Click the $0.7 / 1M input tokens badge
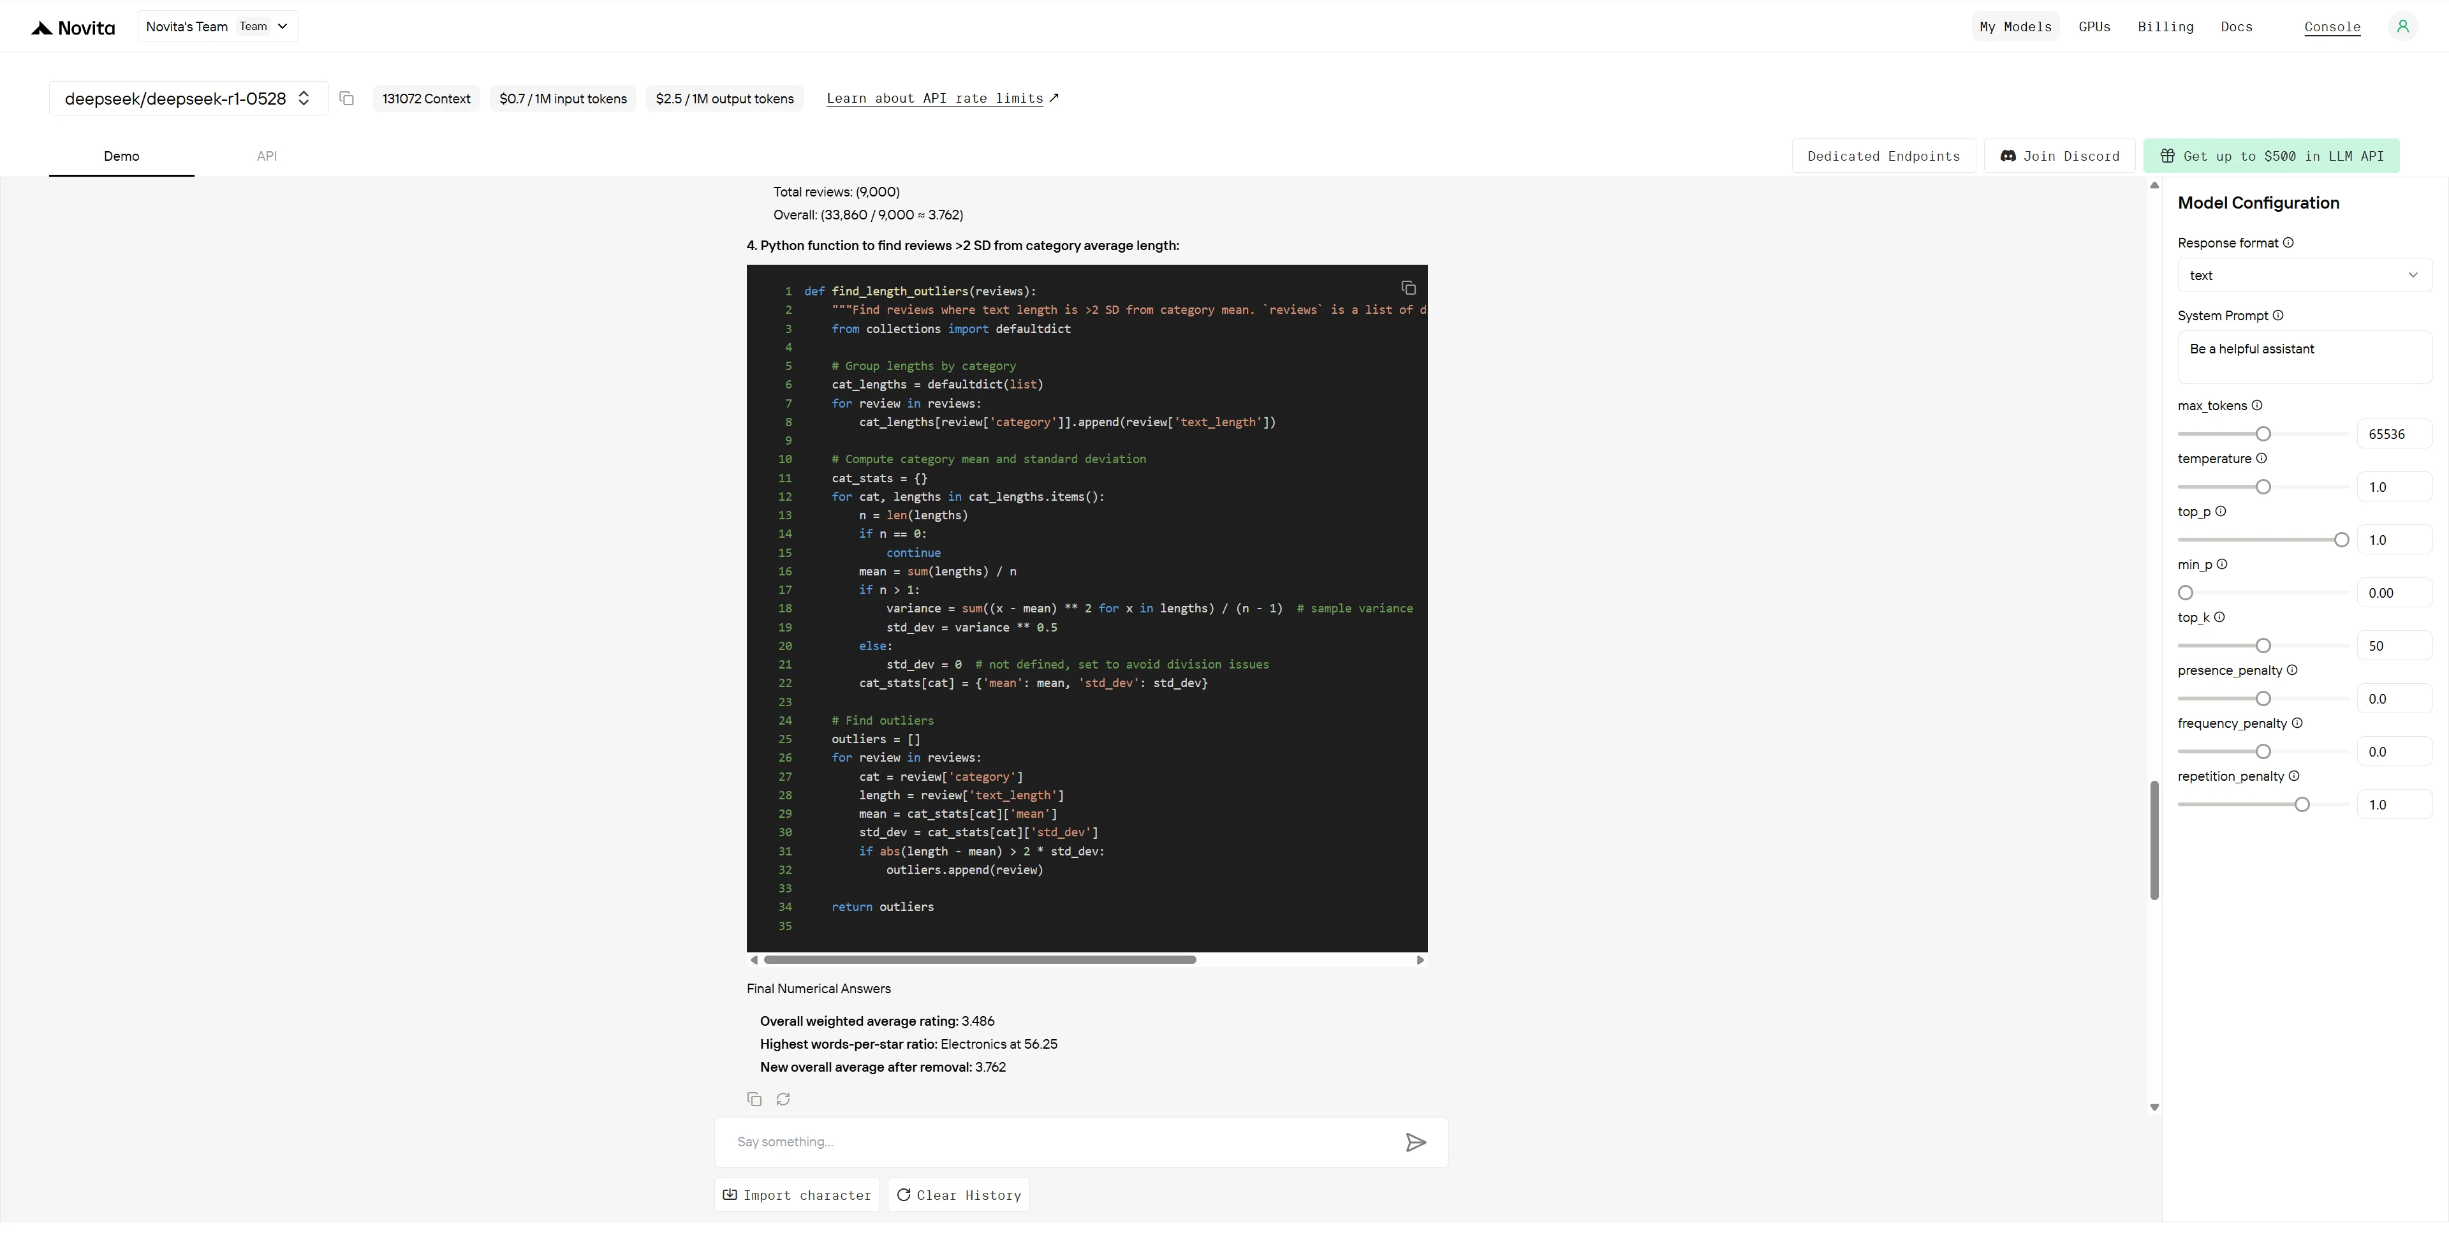Image resolution: width=2449 pixels, height=1249 pixels. (563, 99)
